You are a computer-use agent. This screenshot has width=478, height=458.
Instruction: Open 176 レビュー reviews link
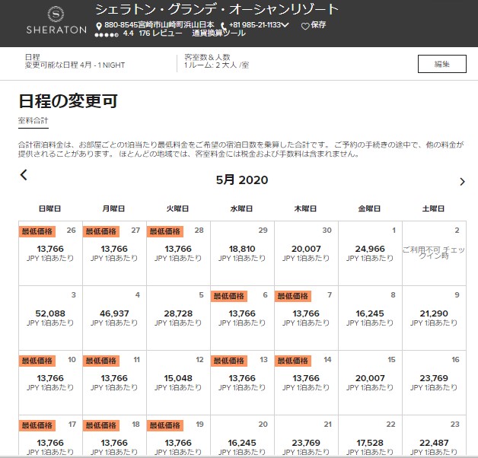coord(161,33)
